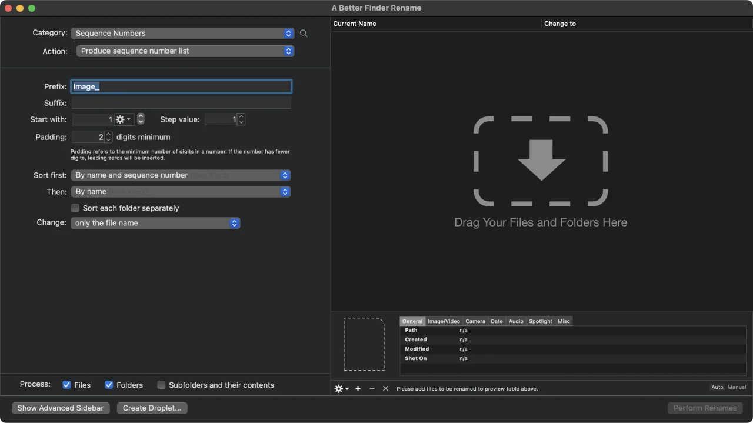Screen dimensions: 753x423
Task: Open the Category dropdown
Action: click(x=182, y=34)
